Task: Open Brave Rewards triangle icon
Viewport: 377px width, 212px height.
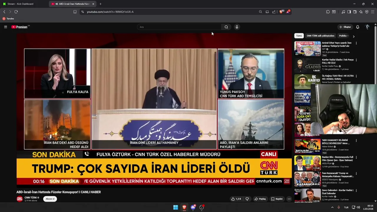Action: click(288, 12)
